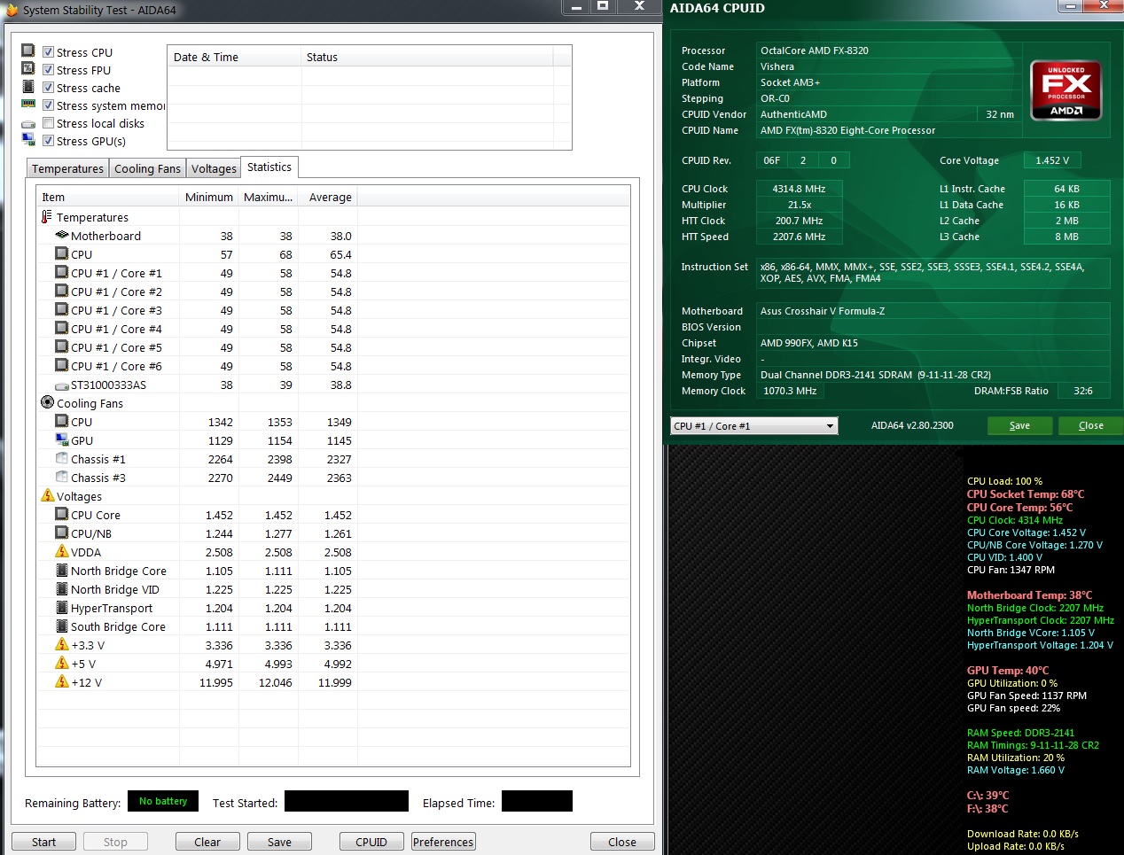
Task: Click the flame icon in System Stability Test title bar
Action: pyautogui.click(x=11, y=10)
